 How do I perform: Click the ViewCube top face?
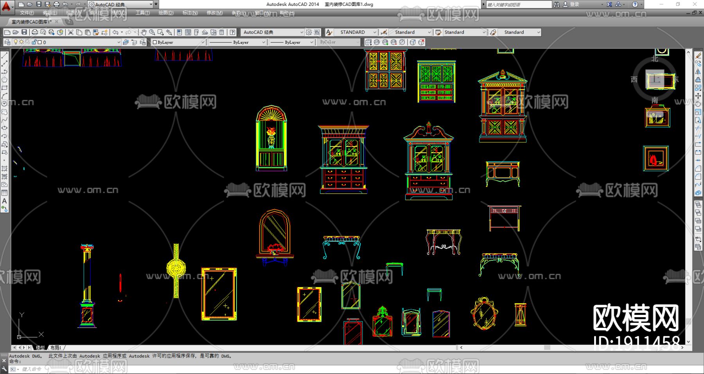(655, 80)
